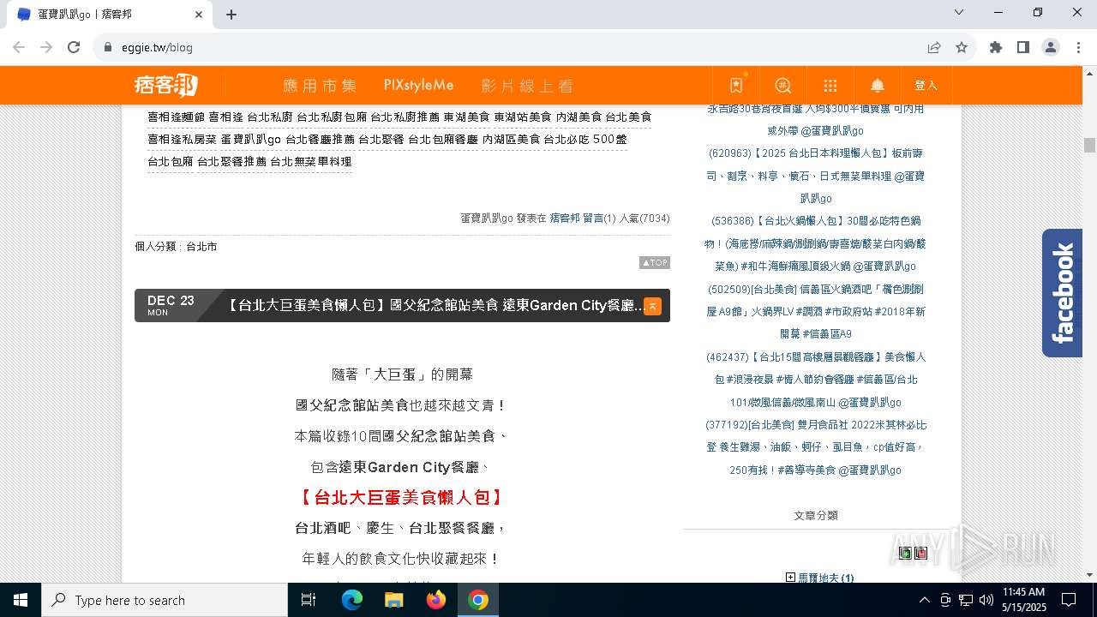The width and height of the screenshot is (1097, 617).
Task: Open popular post (620963) 台北日本料理懶人包
Action: (x=815, y=176)
